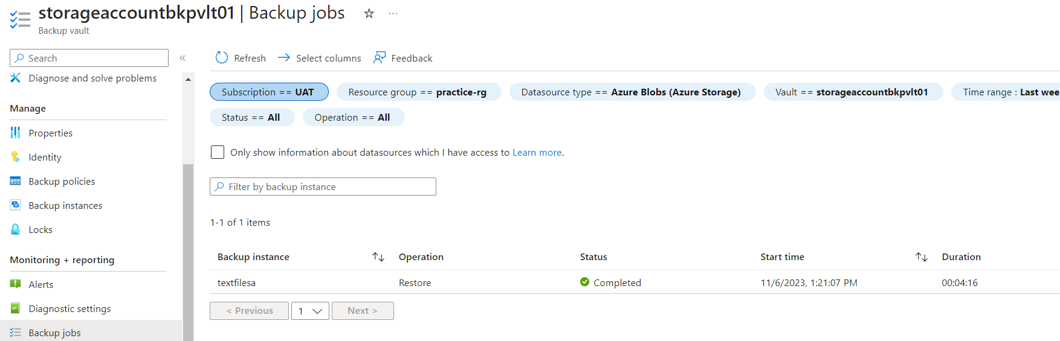Open the Locks page

tap(40, 229)
